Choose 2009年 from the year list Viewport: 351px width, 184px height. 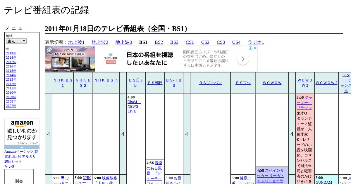pos(11,97)
